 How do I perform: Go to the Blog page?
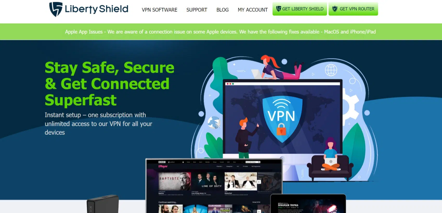(222, 10)
